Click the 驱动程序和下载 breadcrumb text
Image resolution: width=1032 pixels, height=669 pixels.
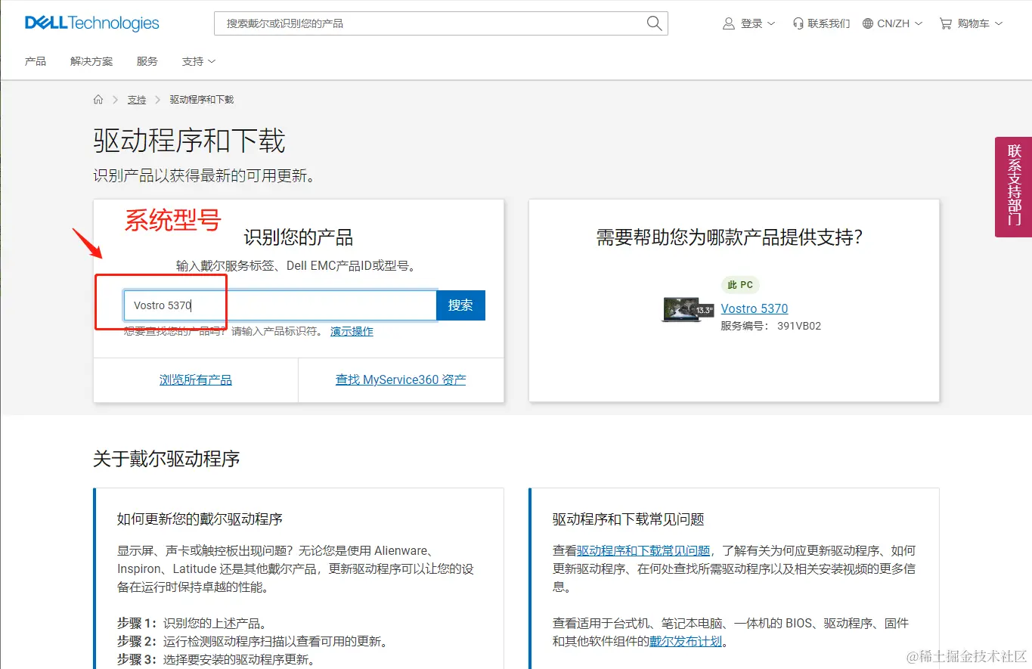202,100
